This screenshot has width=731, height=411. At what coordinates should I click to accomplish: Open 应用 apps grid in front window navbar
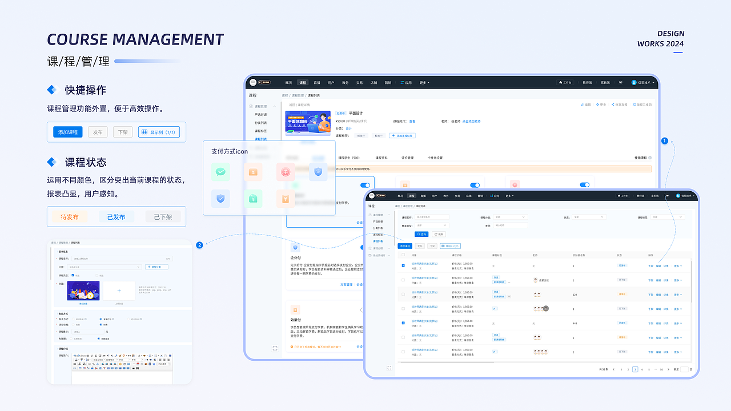pyautogui.click(x=495, y=196)
